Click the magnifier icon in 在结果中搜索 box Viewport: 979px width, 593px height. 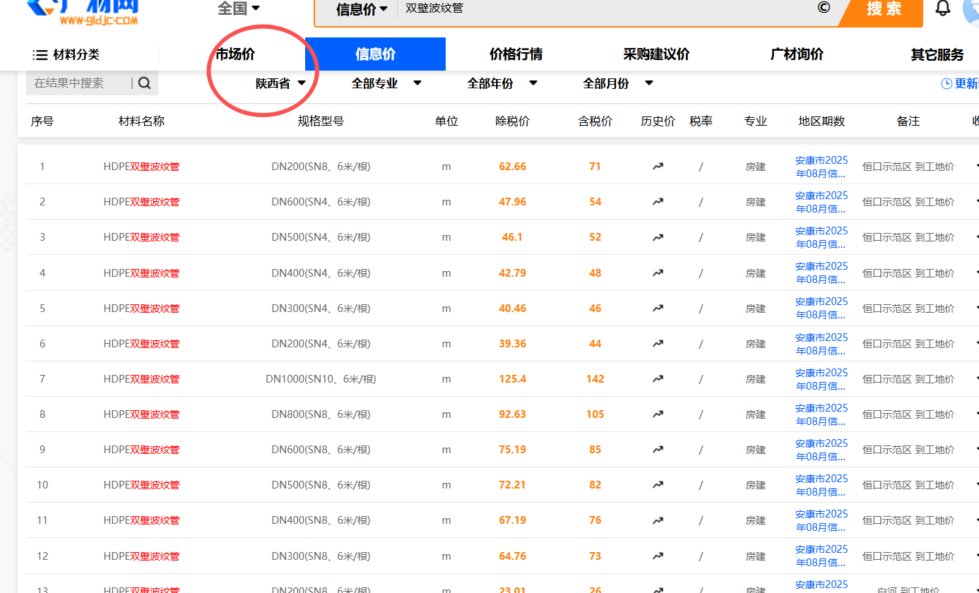tap(144, 83)
